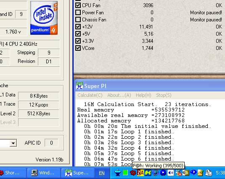Click the VCore reading 1,744
225x179 pixels.
[147, 48]
